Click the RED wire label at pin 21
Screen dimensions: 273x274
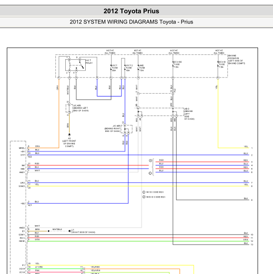click(x=37, y=163)
